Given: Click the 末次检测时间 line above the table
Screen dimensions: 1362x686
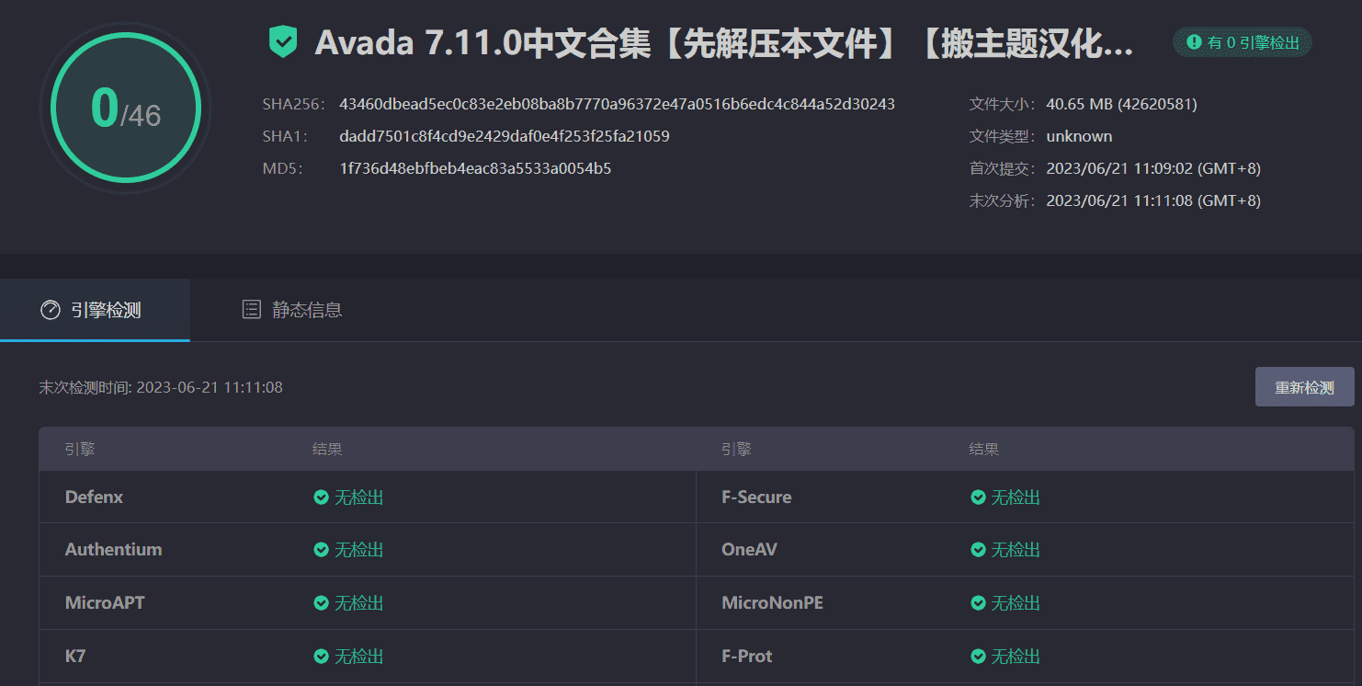Looking at the screenshot, I should coord(161,387).
